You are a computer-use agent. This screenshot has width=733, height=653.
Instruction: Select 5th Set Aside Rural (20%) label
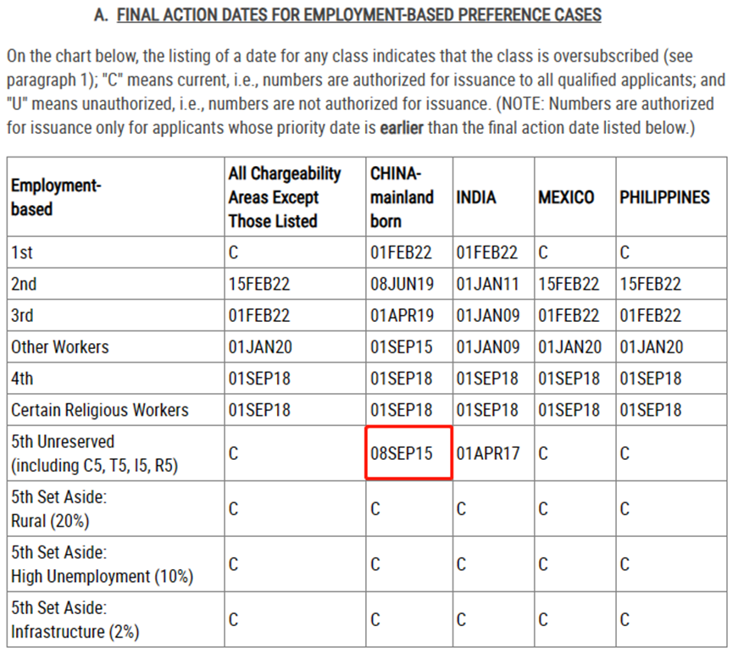pyautogui.click(x=59, y=509)
